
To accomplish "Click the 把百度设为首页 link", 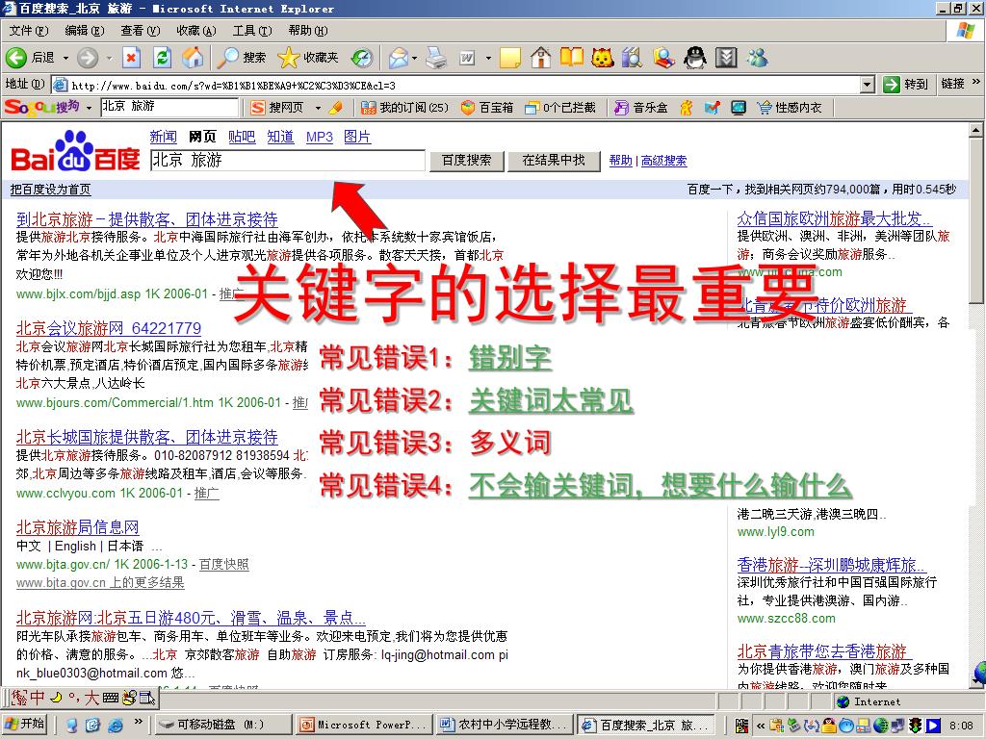I will pos(50,190).
